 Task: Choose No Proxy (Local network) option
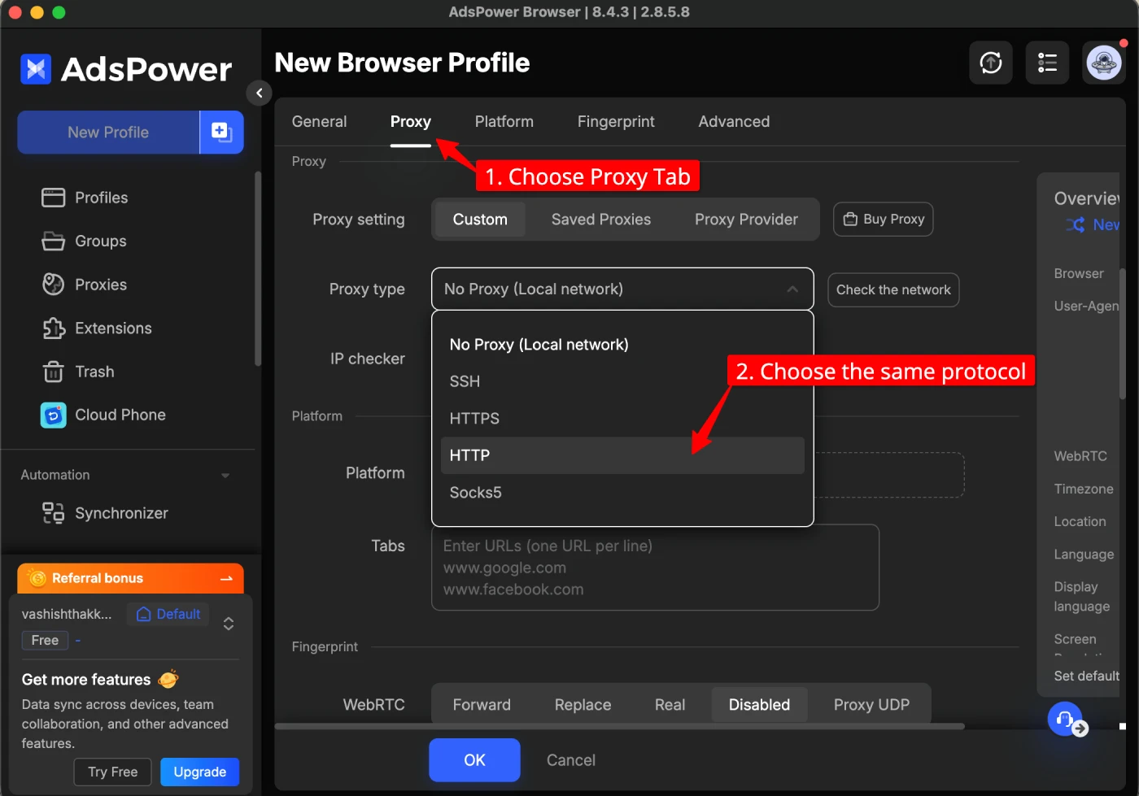click(622, 345)
